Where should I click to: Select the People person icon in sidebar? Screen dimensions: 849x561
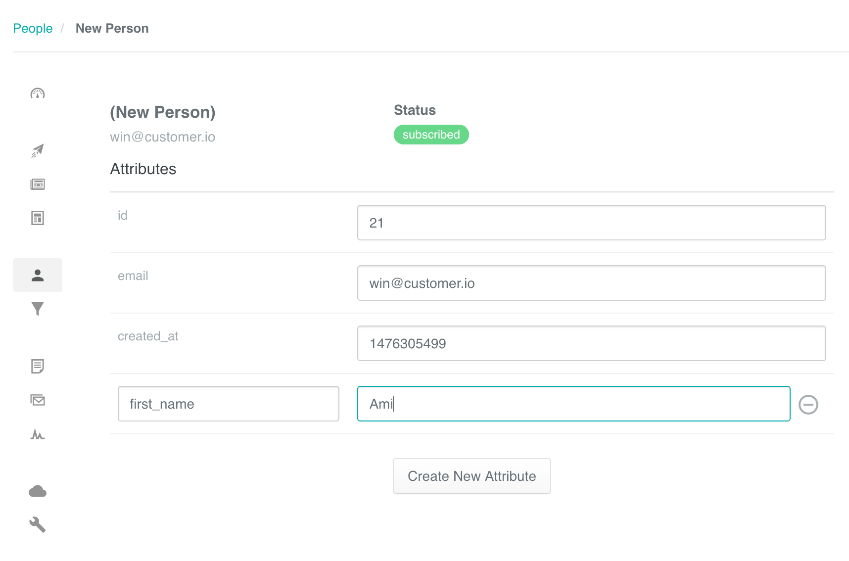[38, 275]
